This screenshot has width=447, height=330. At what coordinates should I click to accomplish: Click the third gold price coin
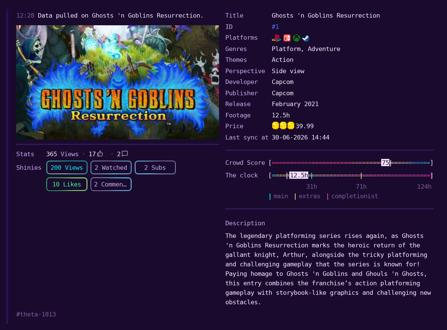(x=291, y=126)
